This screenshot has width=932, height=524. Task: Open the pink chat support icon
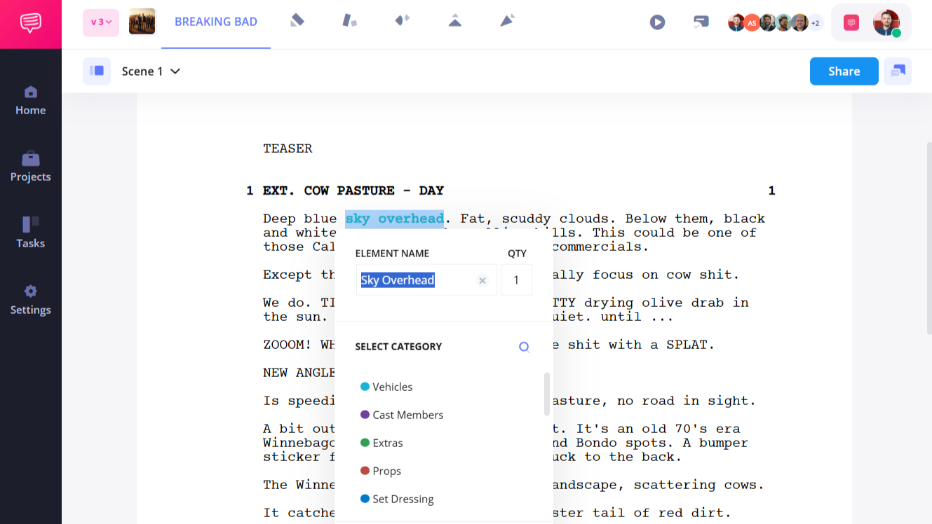click(851, 23)
